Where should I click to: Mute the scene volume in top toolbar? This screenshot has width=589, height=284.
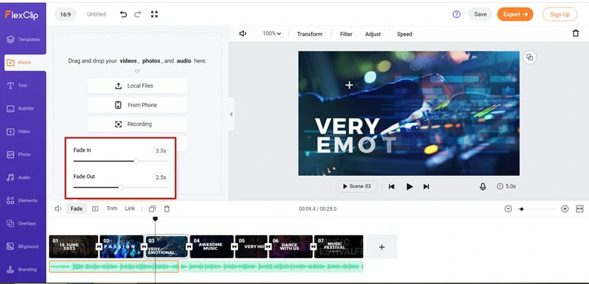(x=242, y=34)
